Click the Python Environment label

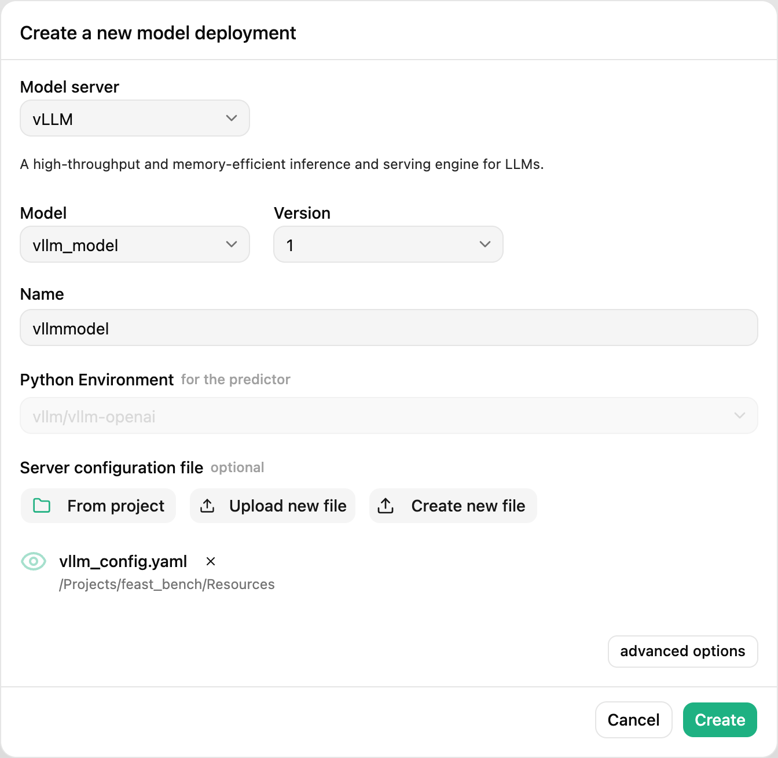pos(97,380)
